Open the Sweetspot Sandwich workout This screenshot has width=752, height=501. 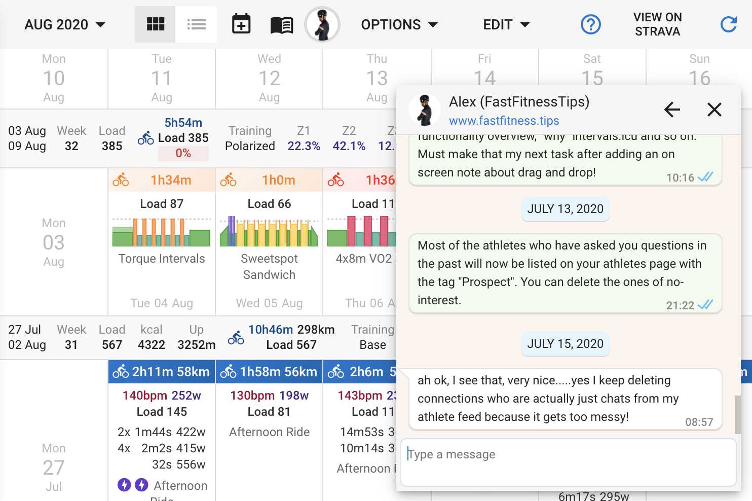pyautogui.click(x=269, y=266)
